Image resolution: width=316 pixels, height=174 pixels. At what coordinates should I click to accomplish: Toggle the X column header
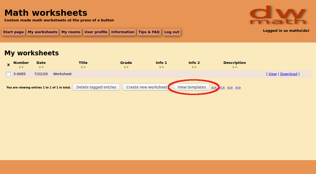[8, 65]
